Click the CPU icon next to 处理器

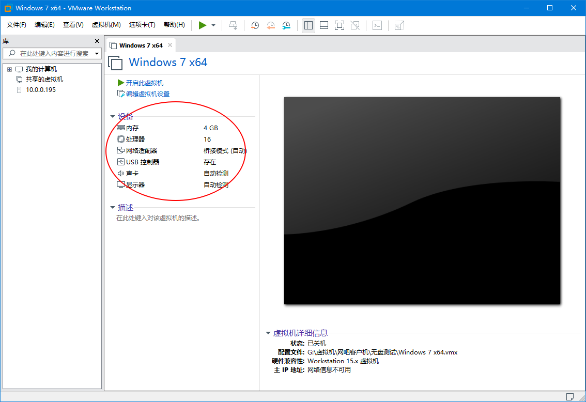pos(121,140)
